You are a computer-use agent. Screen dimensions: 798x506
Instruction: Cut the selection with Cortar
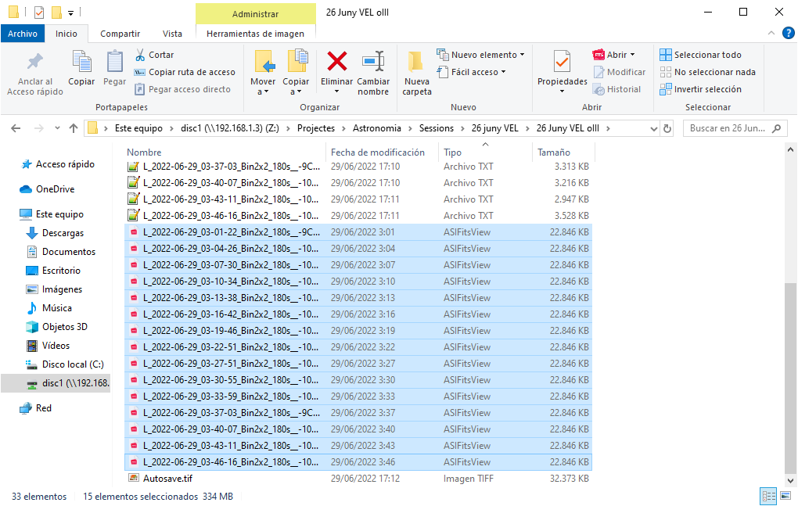(x=155, y=55)
